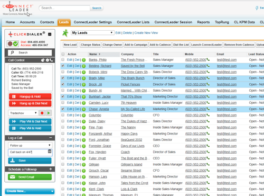Click green plus icon for Camden, Lucy

[x=84, y=103]
